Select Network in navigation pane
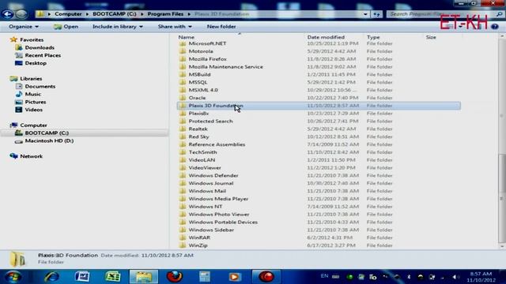Viewport: 506px width, 284px height. (x=32, y=156)
